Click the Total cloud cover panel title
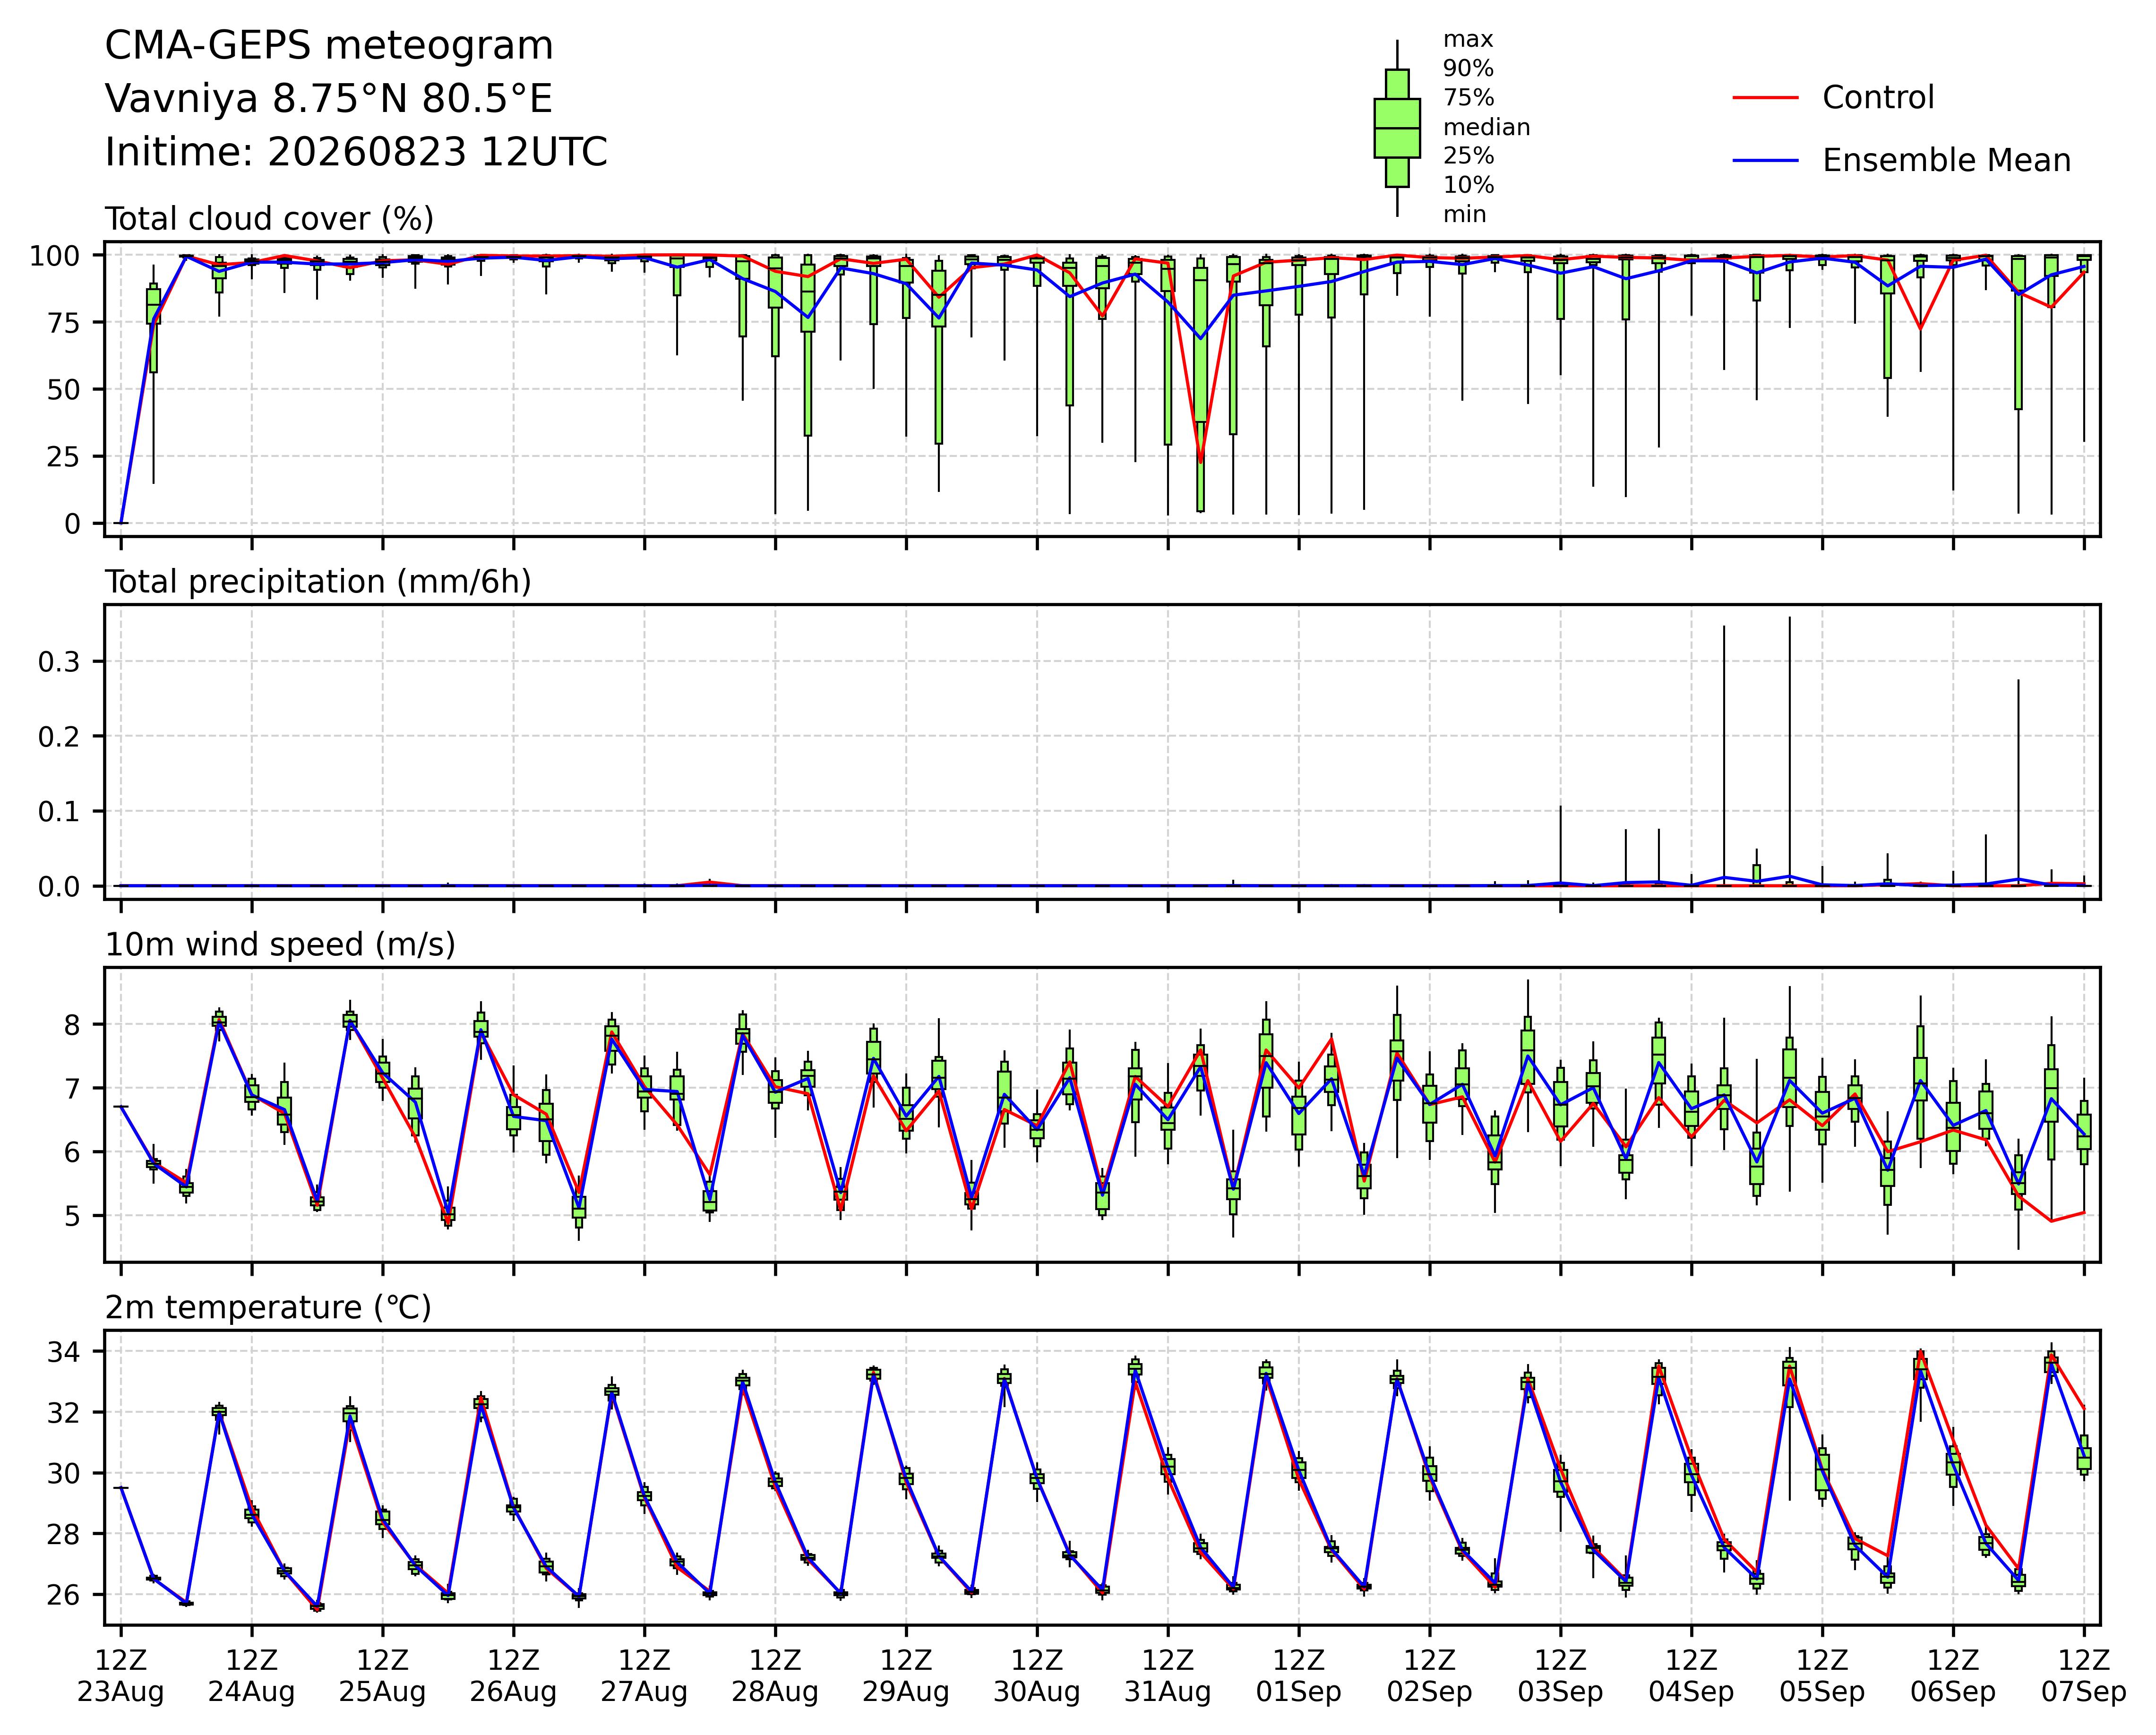Screen dimensions: 2156x1735 coord(269,219)
